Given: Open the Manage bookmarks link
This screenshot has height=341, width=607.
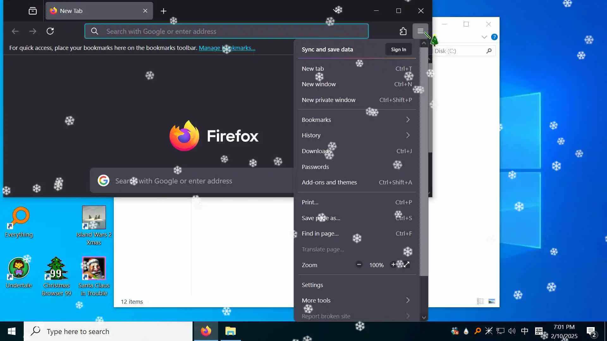Looking at the screenshot, I should pos(227,48).
